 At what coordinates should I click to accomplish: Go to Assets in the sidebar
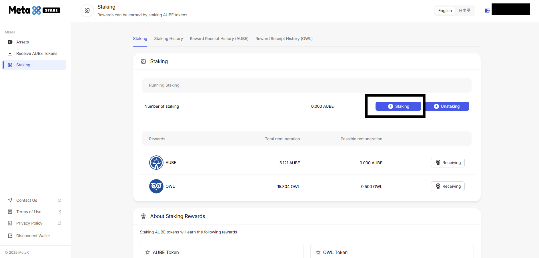point(23,42)
